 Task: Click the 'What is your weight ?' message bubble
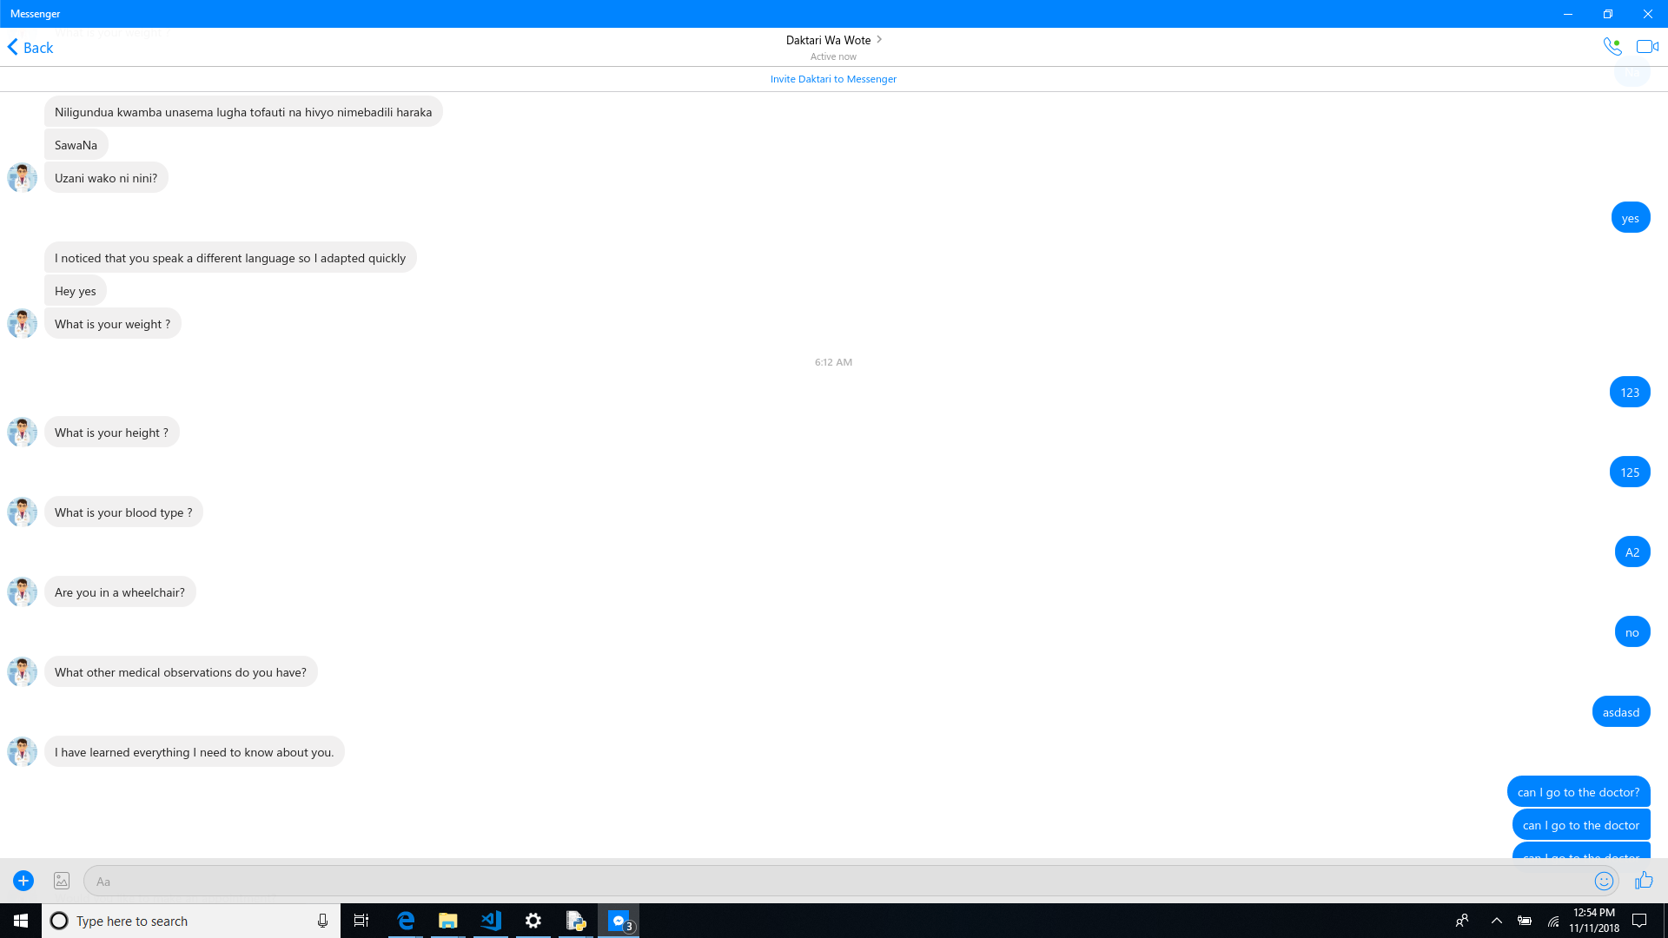click(x=113, y=324)
